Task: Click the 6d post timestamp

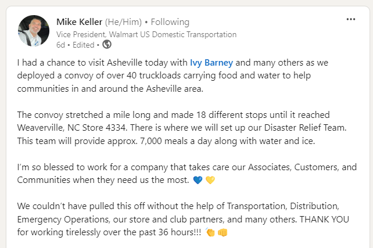Action: (61, 44)
